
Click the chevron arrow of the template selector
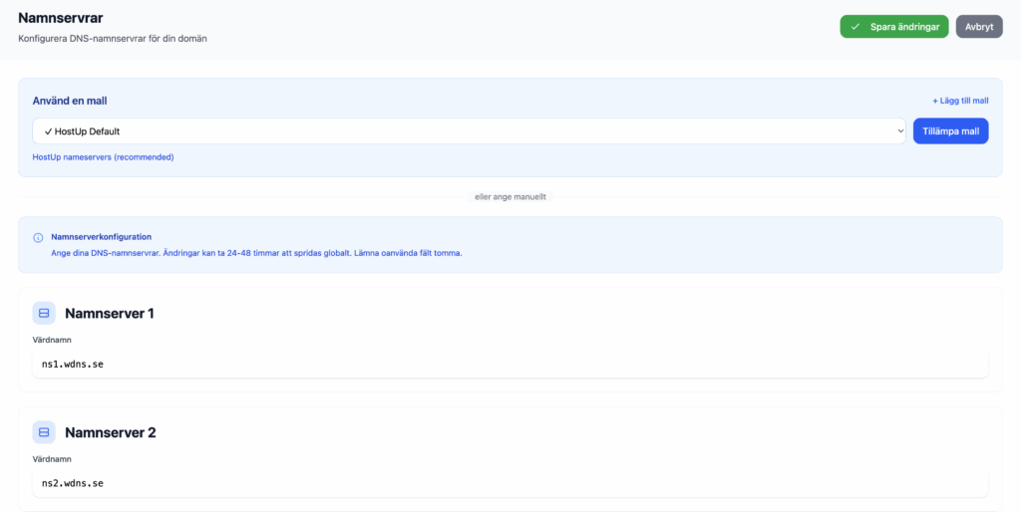click(898, 131)
